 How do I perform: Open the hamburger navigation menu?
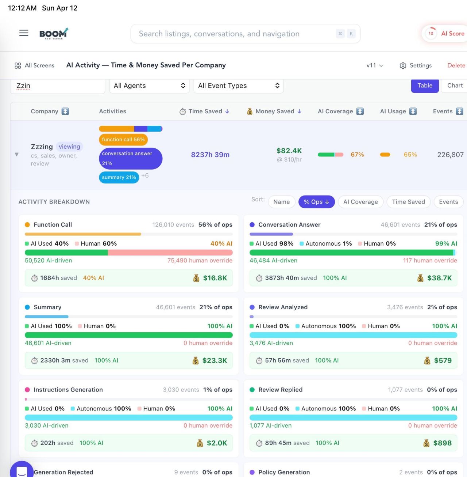[x=24, y=33]
